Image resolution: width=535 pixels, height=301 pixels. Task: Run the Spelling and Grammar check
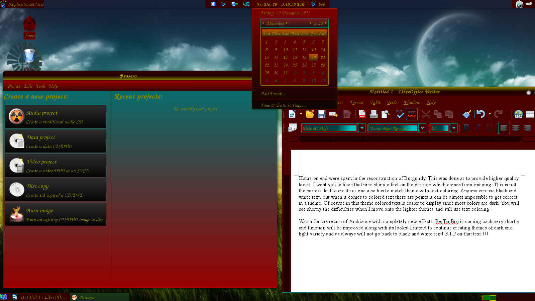pyautogui.click(x=400, y=114)
